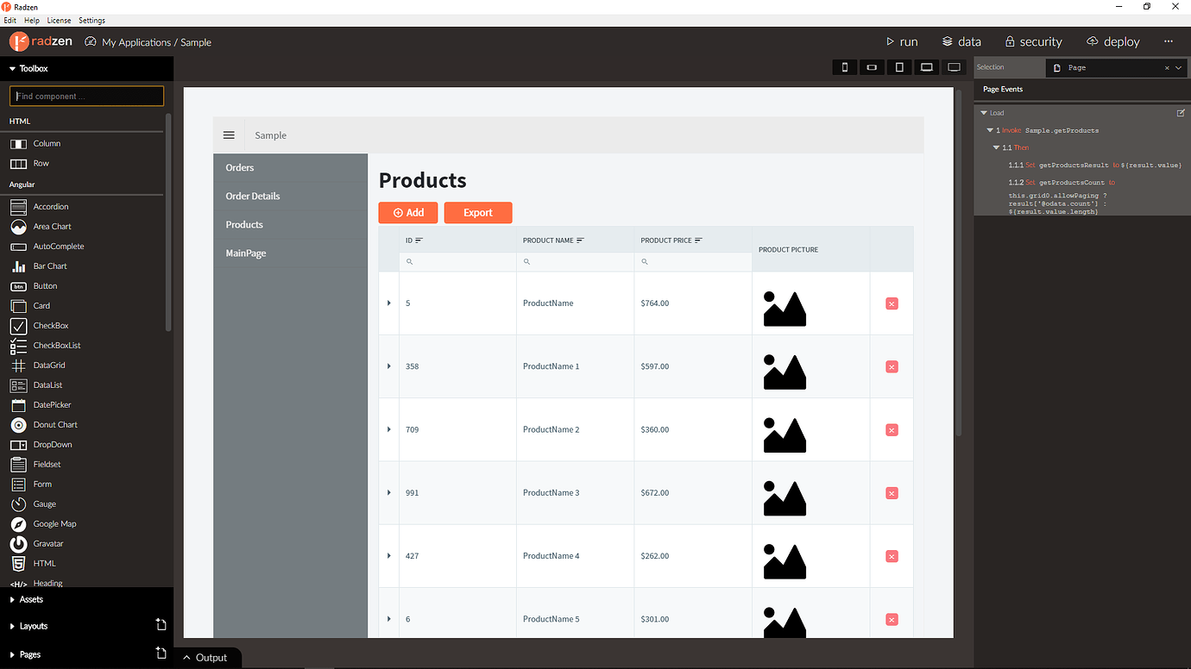Expand the row with ID 709
Image resolution: width=1191 pixels, height=669 pixels.
pyautogui.click(x=389, y=429)
